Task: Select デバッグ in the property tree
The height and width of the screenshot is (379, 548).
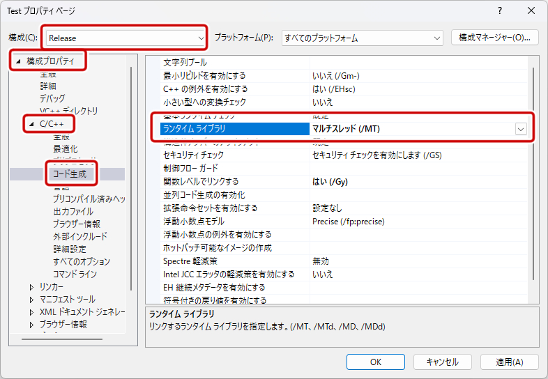Action: pos(52,98)
